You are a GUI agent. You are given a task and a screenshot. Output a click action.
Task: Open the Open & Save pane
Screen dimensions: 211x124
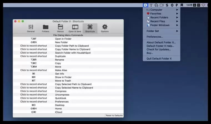click(75, 28)
